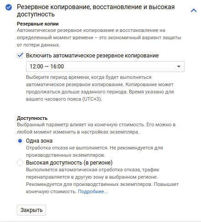Toggle the automatic backup checkbox
The image size is (201, 222).
pyautogui.click(x=20, y=56)
